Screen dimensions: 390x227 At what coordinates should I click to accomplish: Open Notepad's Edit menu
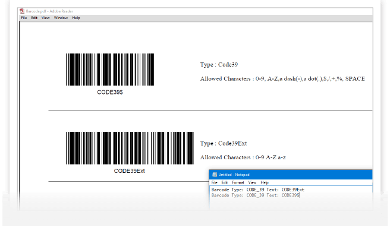coord(225,182)
